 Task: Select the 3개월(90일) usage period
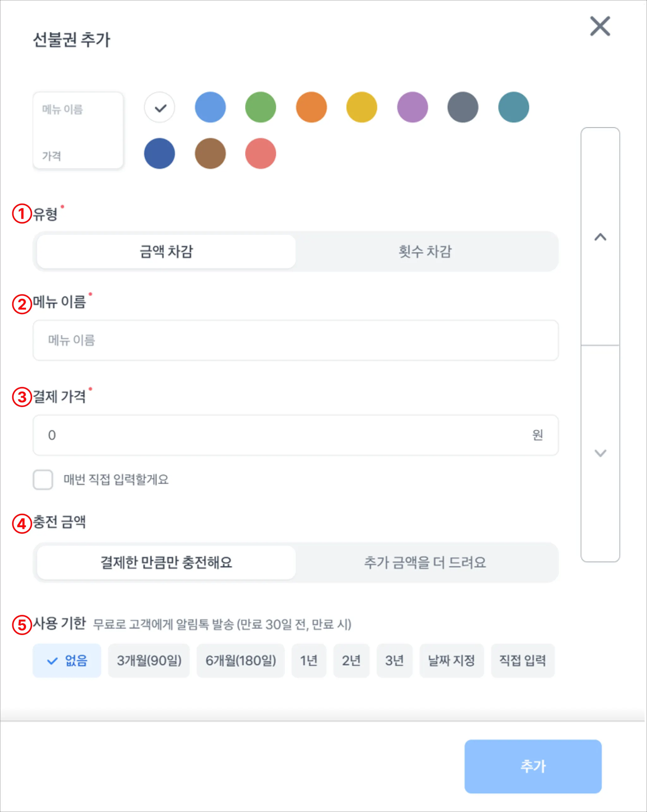tap(149, 660)
